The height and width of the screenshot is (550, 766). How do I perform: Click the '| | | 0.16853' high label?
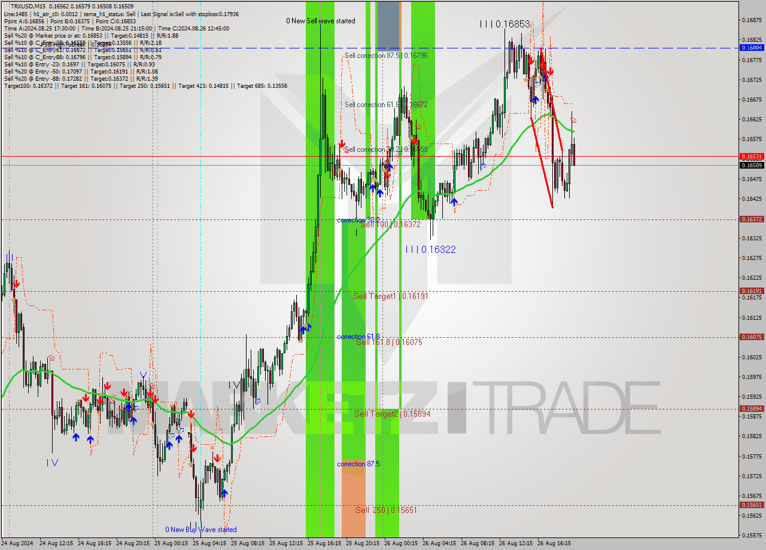504,24
